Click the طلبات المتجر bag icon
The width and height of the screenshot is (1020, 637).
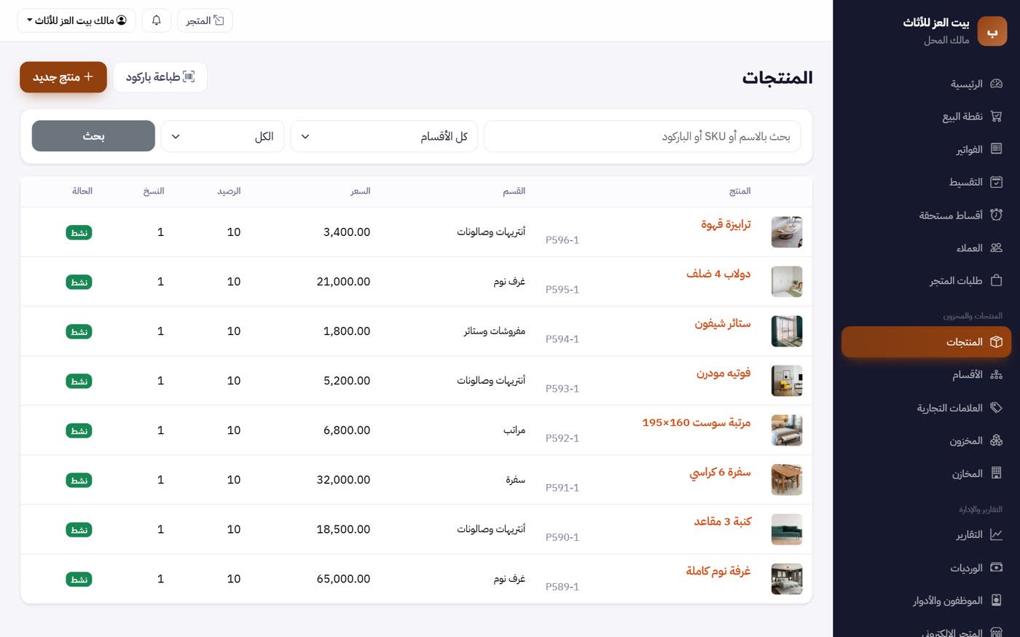click(996, 280)
